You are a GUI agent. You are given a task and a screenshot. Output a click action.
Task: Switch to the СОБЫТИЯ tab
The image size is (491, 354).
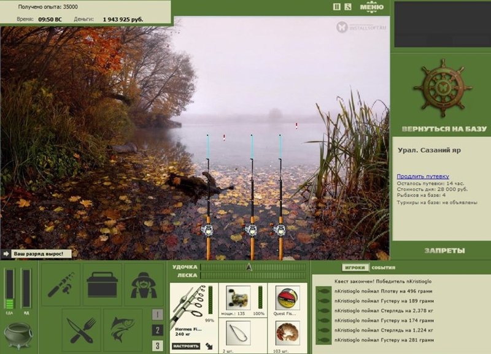383,267
